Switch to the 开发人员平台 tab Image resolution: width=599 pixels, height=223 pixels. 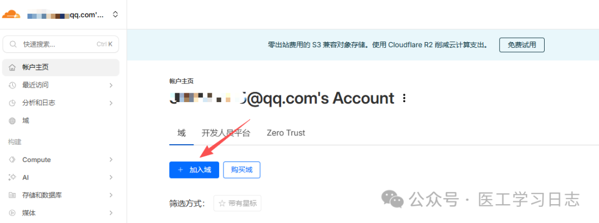tap(226, 133)
